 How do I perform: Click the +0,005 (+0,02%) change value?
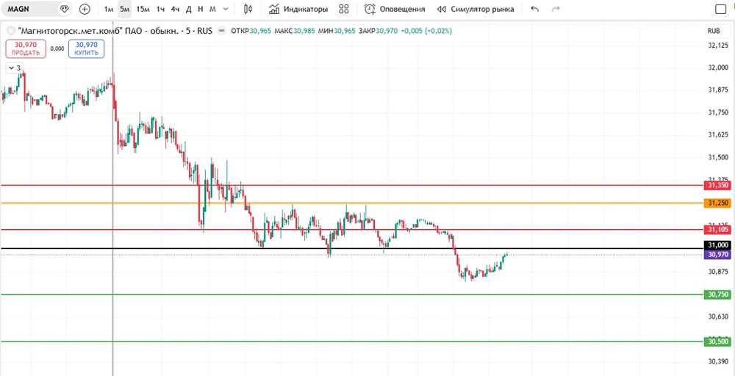[426, 31]
